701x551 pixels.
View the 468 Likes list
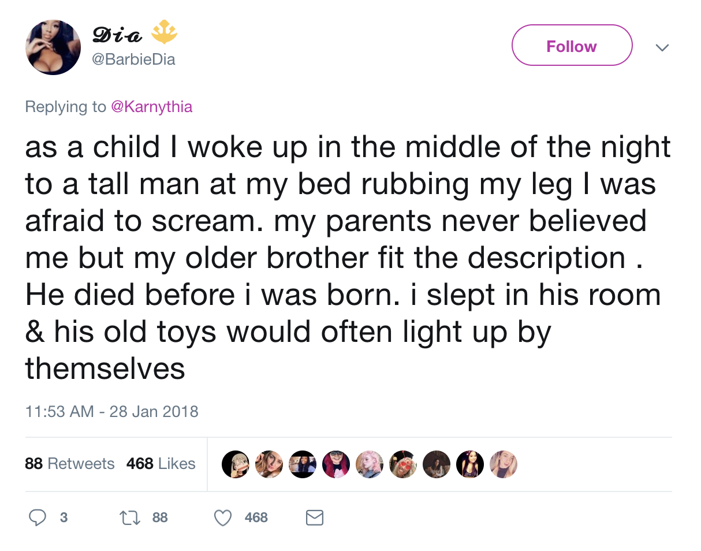pos(161,464)
